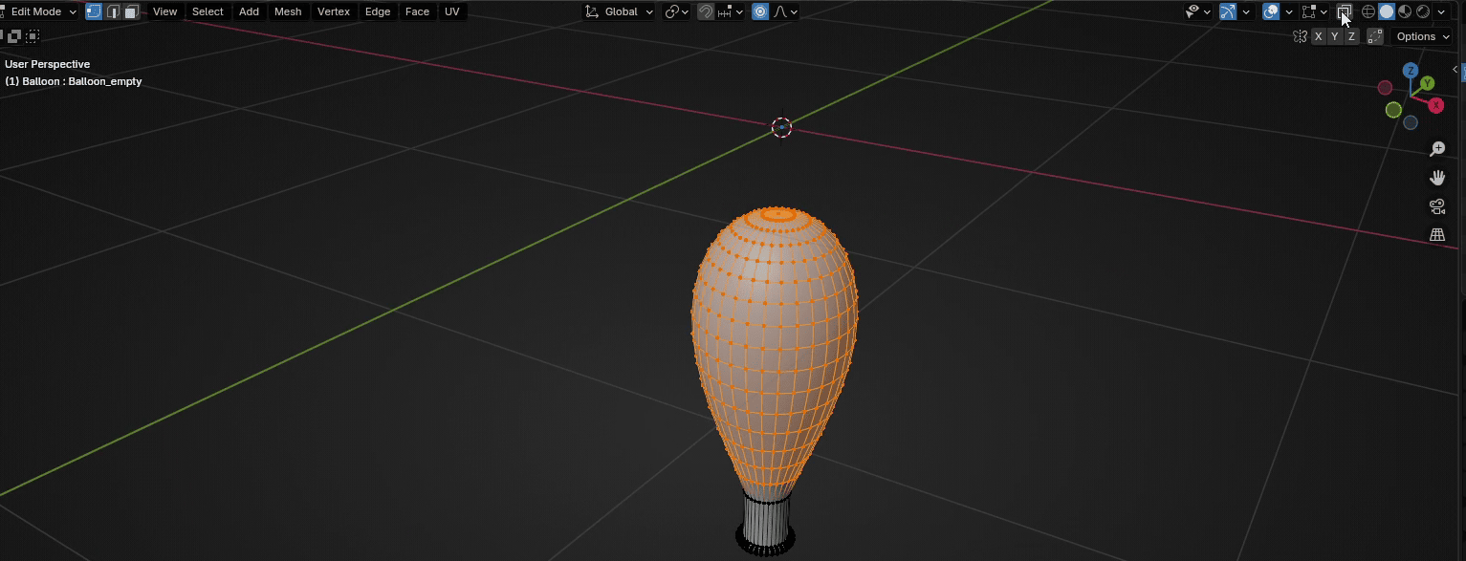Open Global transform orientation dropdown
Viewport: 1466px width, 561px height.
pyautogui.click(x=620, y=11)
